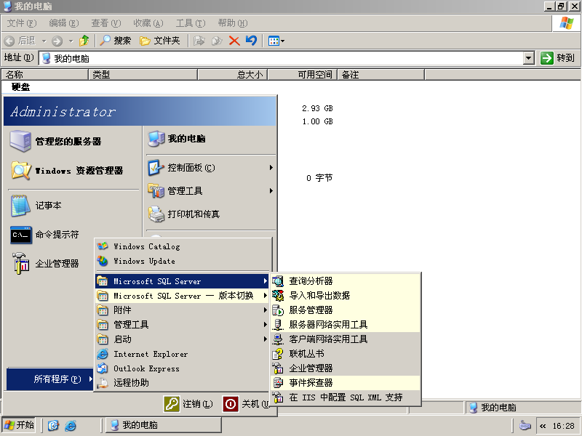Open the 查看 menu
This screenshot has height=436, width=582.
point(106,23)
